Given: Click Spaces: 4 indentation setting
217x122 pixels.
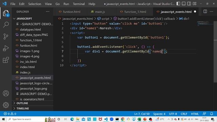Looking at the screenshot, I should [159, 114].
